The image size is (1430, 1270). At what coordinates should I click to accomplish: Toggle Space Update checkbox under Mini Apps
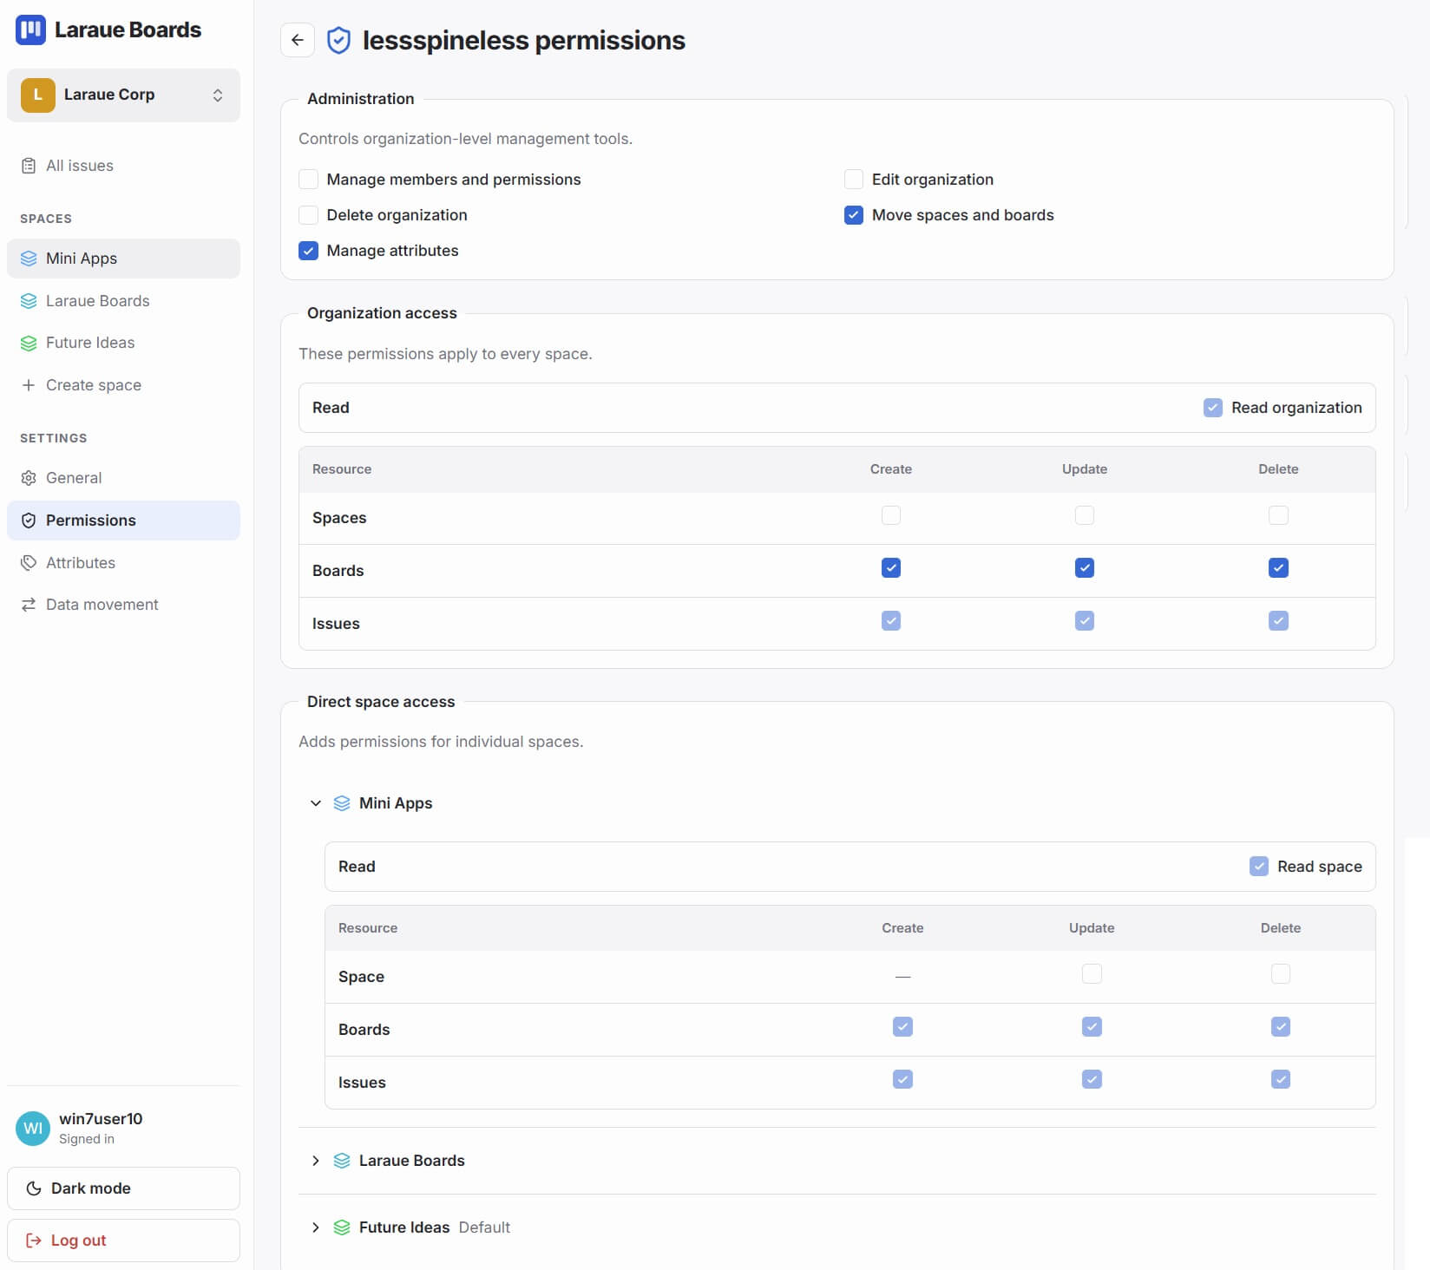point(1092,974)
